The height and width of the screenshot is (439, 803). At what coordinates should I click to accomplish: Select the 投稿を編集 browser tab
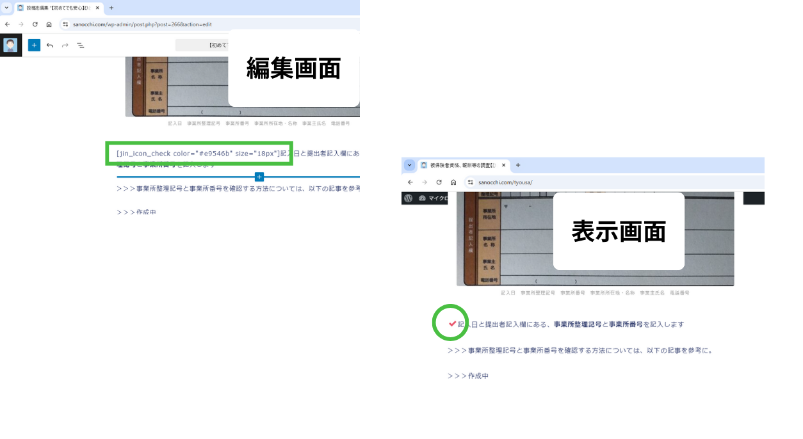(x=56, y=8)
